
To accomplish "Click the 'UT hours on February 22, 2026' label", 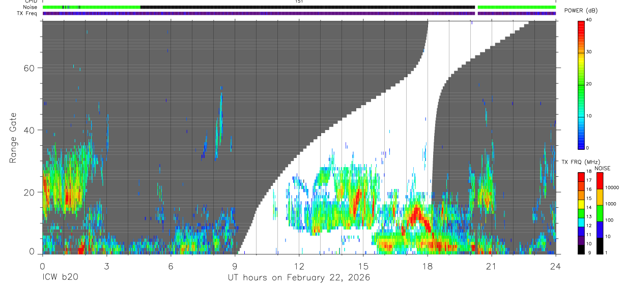I will 299,278.
